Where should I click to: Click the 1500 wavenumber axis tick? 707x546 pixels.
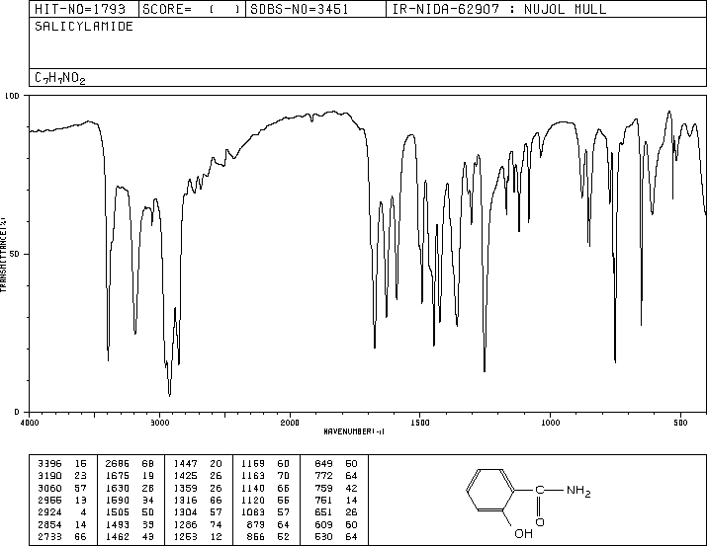click(419, 423)
